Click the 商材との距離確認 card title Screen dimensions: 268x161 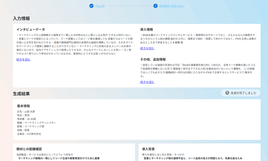point(29,149)
